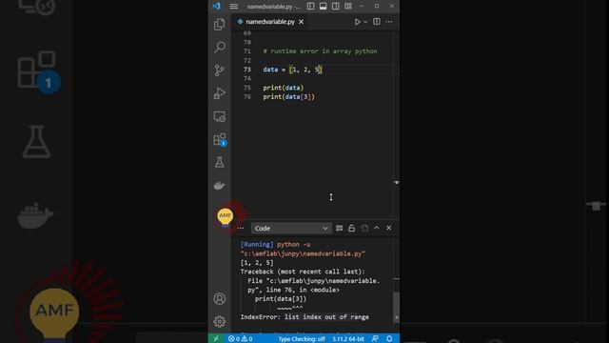This screenshot has height=343, width=609.
Task: Clear the output panel
Action: pyautogui.click(x=339, y=229)
